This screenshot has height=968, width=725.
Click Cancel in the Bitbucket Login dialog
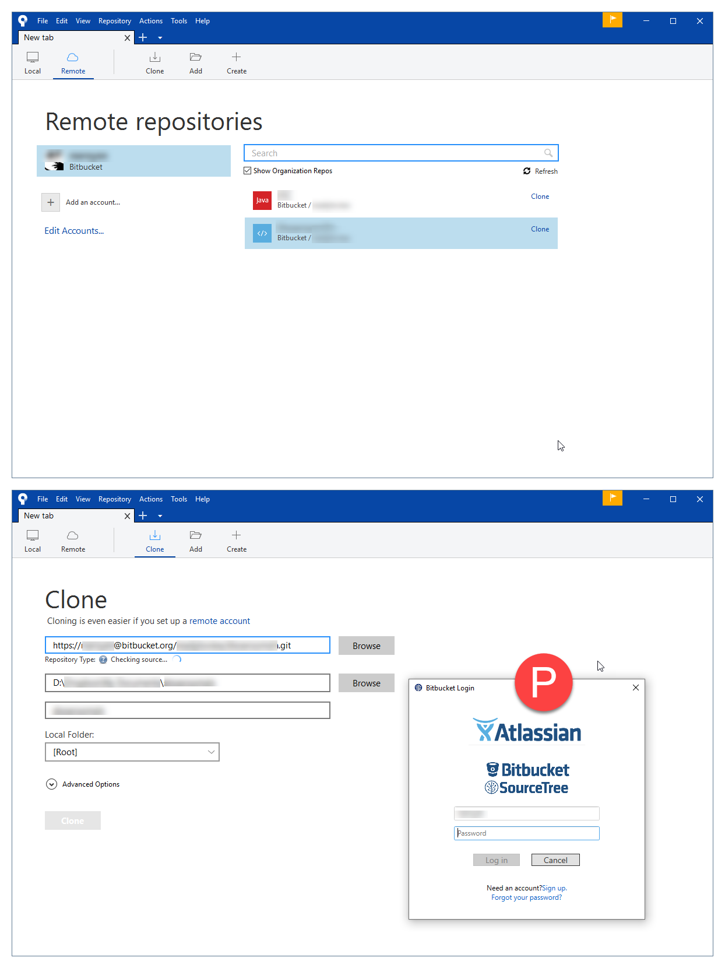click(555, 860)
